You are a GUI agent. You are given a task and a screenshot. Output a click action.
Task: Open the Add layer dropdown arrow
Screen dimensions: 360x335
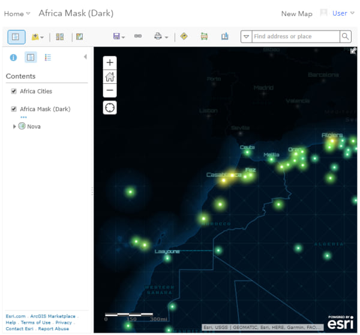tap(42, 37)
